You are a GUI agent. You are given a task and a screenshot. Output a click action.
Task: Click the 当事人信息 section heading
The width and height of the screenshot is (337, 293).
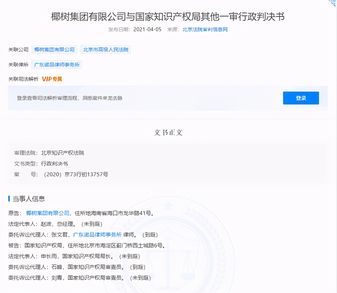tap(29, 199)
